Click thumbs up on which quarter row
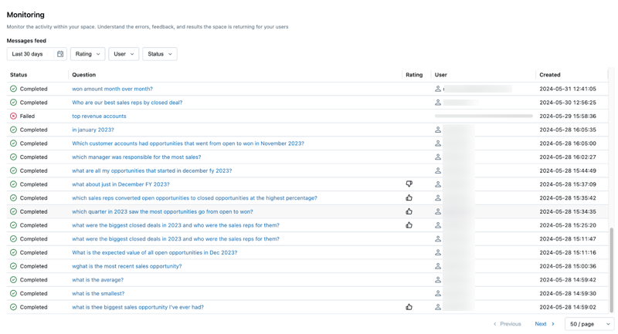Screen dimensions: 618x334 click(409, 211)
